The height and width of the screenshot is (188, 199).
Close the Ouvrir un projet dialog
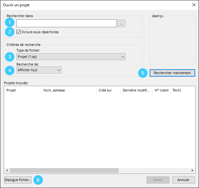(x=194, y=5)
